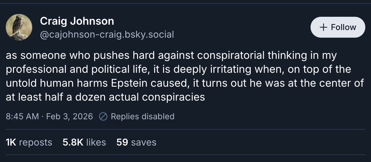
Task: Click the word 'conspiratorial' in the post
Action: pyautogui.click(x=230, y=55)
